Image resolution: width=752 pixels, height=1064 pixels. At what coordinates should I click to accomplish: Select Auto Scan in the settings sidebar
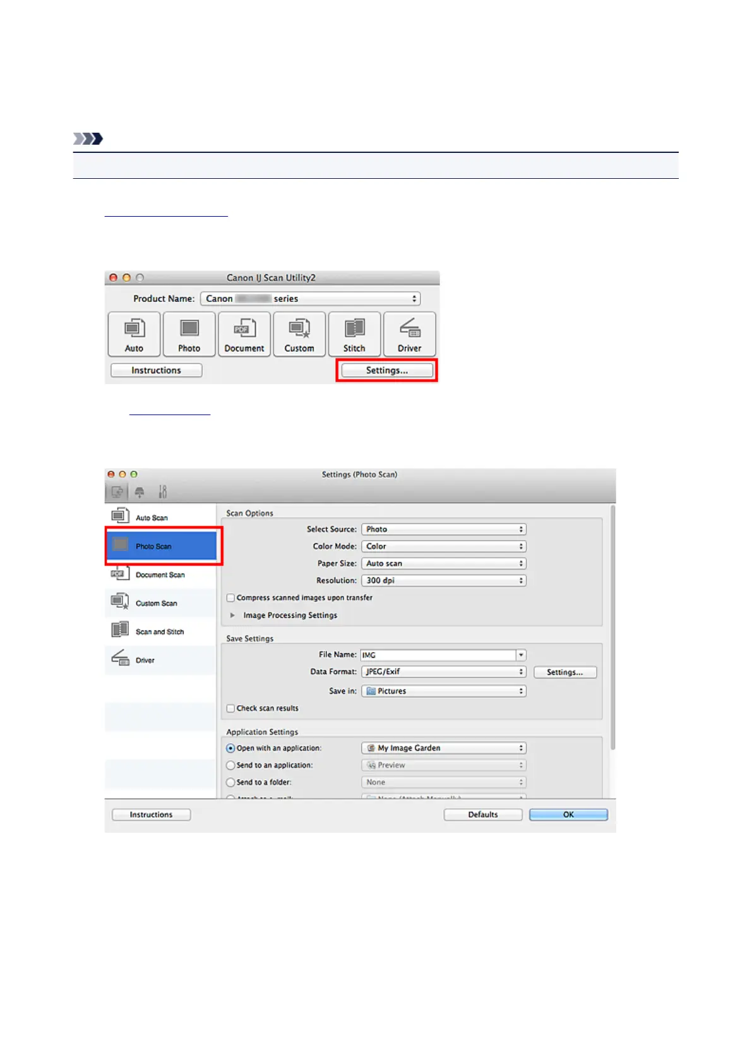coord(160,517)
